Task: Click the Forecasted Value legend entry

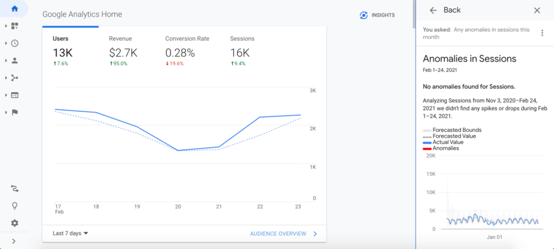Action: [449, 136]
